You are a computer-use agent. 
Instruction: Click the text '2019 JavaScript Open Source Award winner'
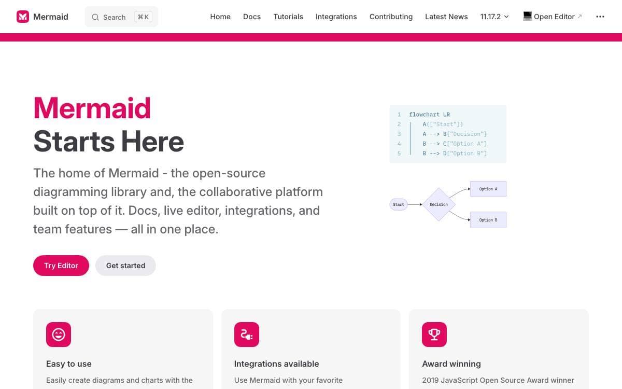pos(498,380)
